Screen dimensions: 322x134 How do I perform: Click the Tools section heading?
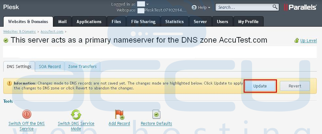8,101
